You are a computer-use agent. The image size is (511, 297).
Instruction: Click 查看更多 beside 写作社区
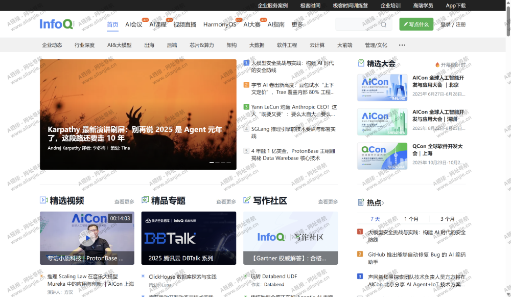pos(328,202)
